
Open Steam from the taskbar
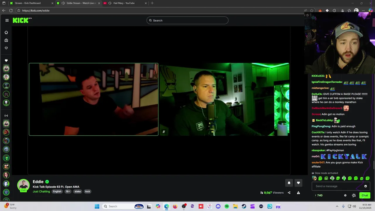244,206
